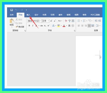Switch to the 开始 tab

click(x=20, y=15)
